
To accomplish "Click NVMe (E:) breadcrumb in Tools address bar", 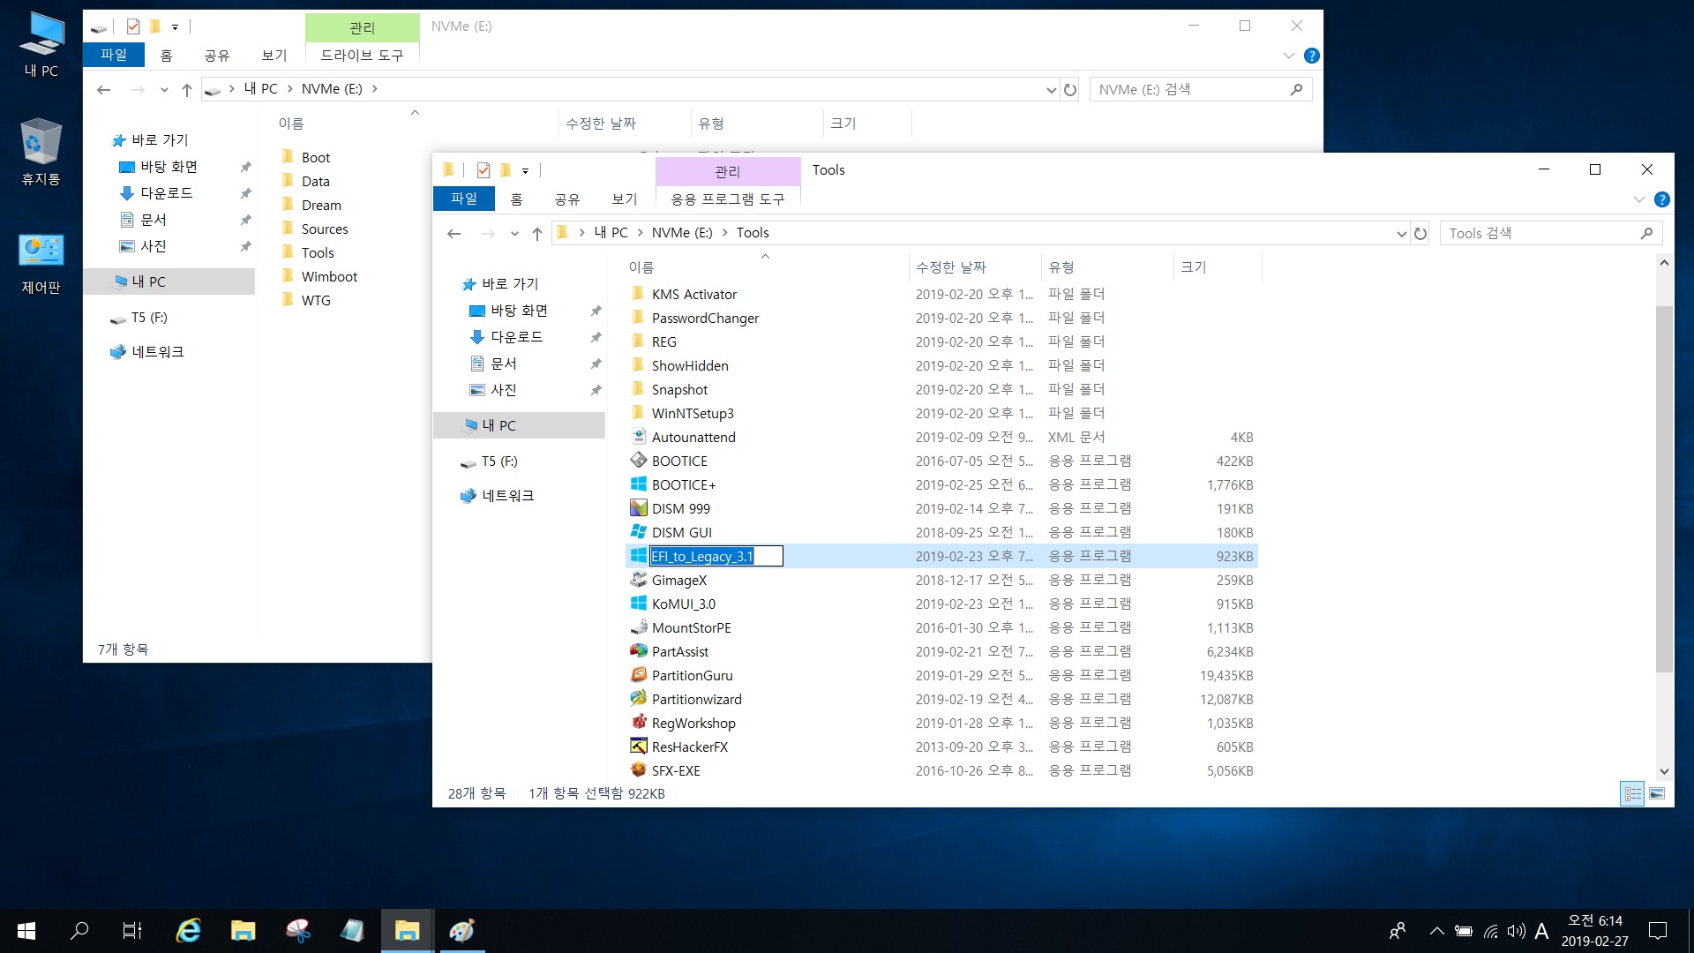I will [x=682, y=233].
